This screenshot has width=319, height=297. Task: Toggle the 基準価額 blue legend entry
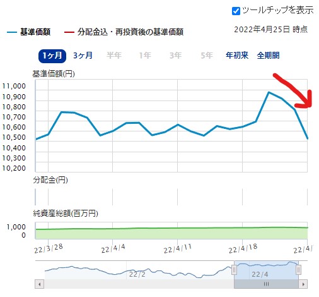point(29,32)
